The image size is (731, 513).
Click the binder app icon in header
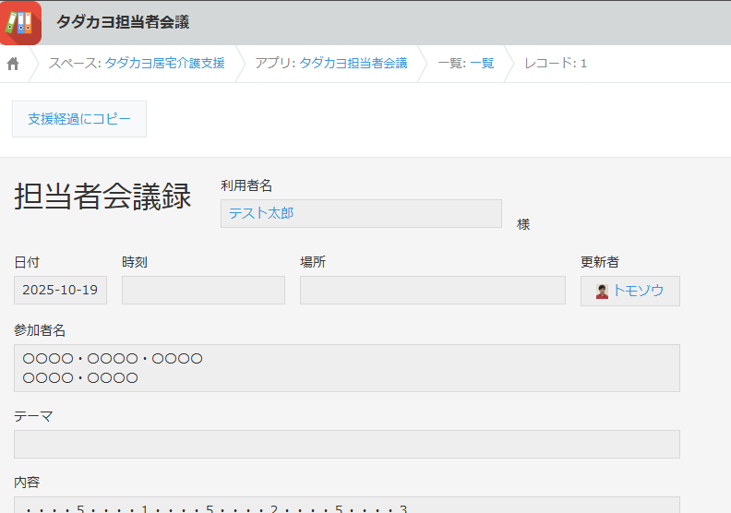tap(20, 22)
